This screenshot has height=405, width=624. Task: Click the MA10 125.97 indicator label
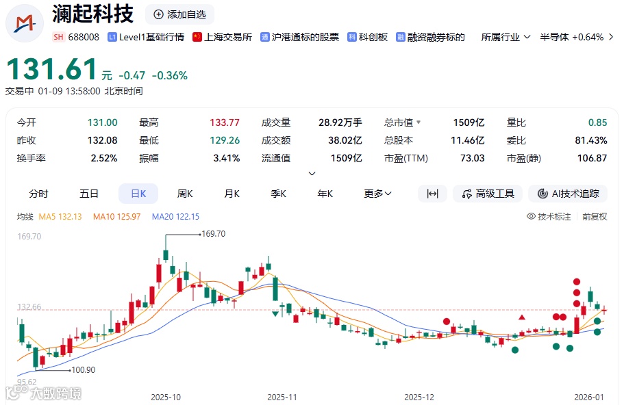tap(116, 217)
